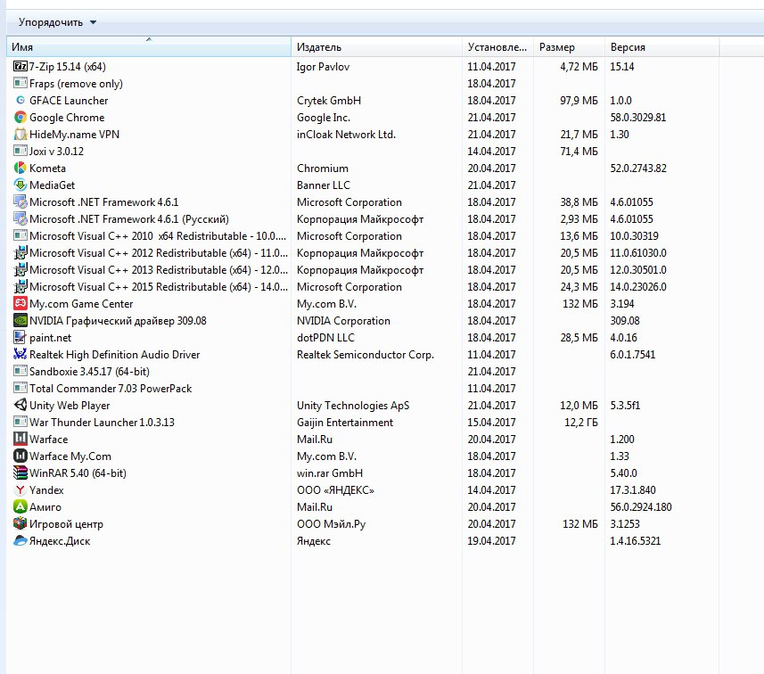Click install date 15.04.2017
Viewport: 764px width, 674px height.
(491, 423)
